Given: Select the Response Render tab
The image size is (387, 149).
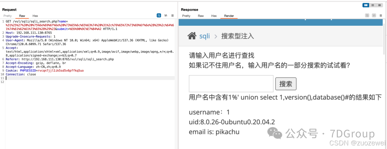Looking at the screenshot, I should (229, 16).
